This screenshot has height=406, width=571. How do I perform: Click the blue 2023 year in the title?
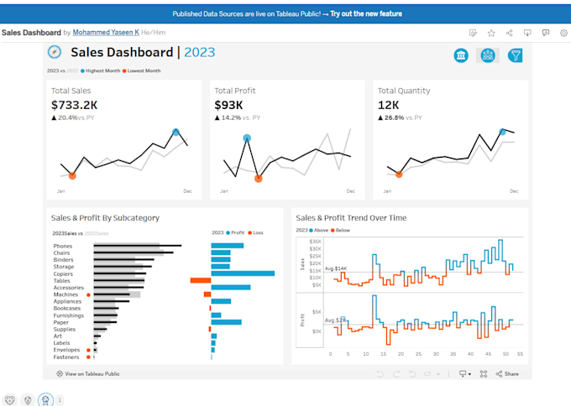[200, 52]
